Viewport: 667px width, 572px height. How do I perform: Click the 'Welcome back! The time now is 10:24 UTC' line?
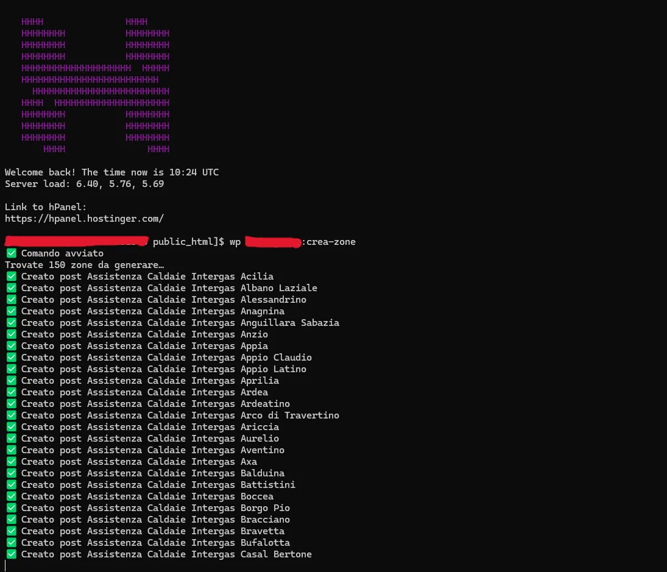pyautogui.click(x=112, y=172)
